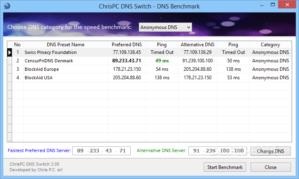Minimize the DNS Benchmark window

tap(262, 5)
